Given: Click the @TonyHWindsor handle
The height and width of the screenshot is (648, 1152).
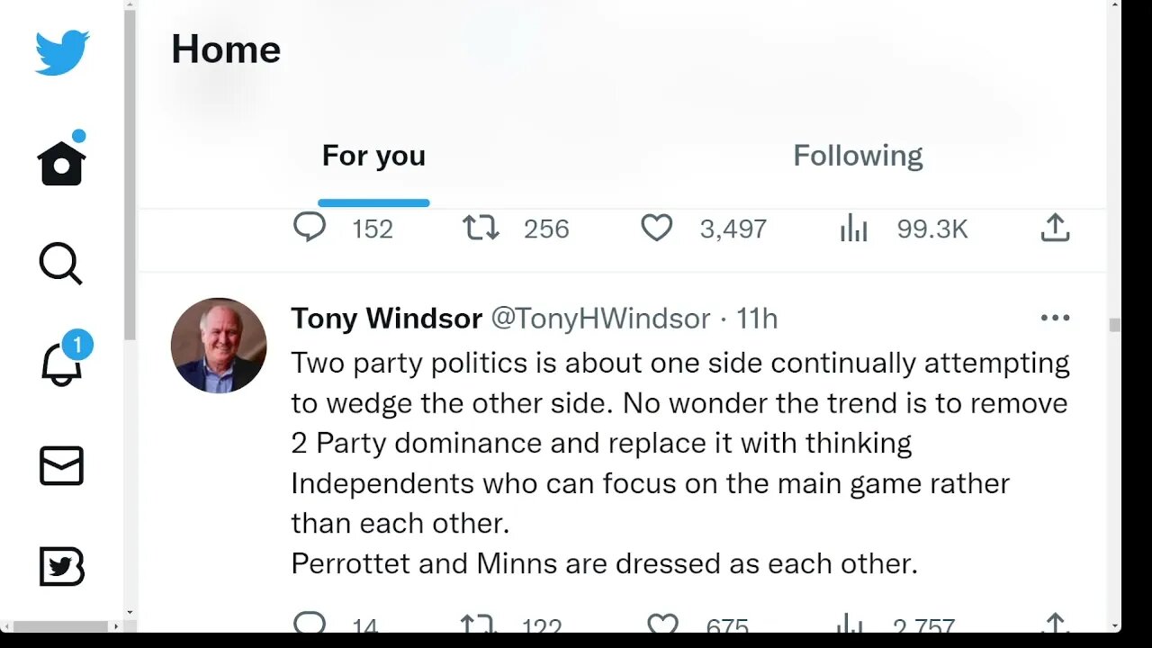Looking at the screenshot, I should click(x=600, y=319).
